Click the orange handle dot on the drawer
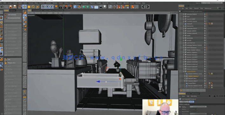Screen dimensions: 225x115 [x=120, y=79]
